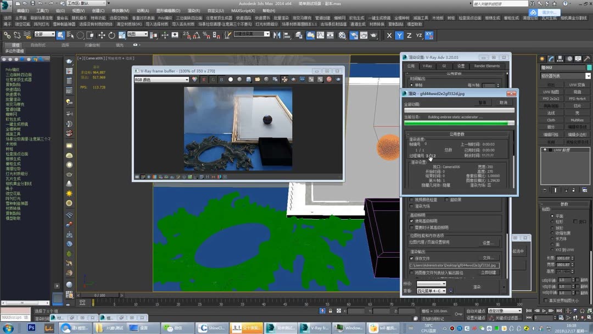Screen dimensions: 593x334
Task: Click 文件... to choose the output file
Action: 489,258
